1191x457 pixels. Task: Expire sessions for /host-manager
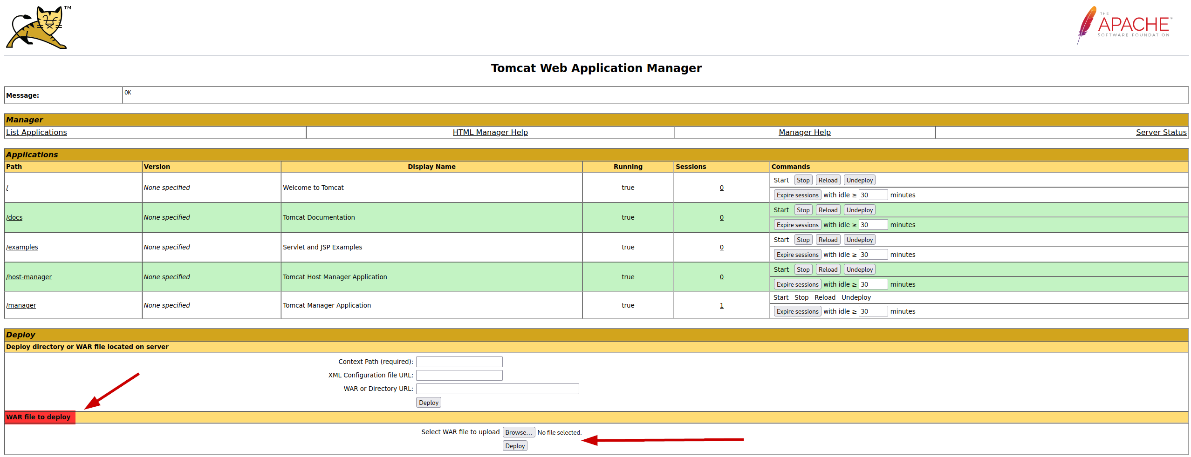pos(797,284)
